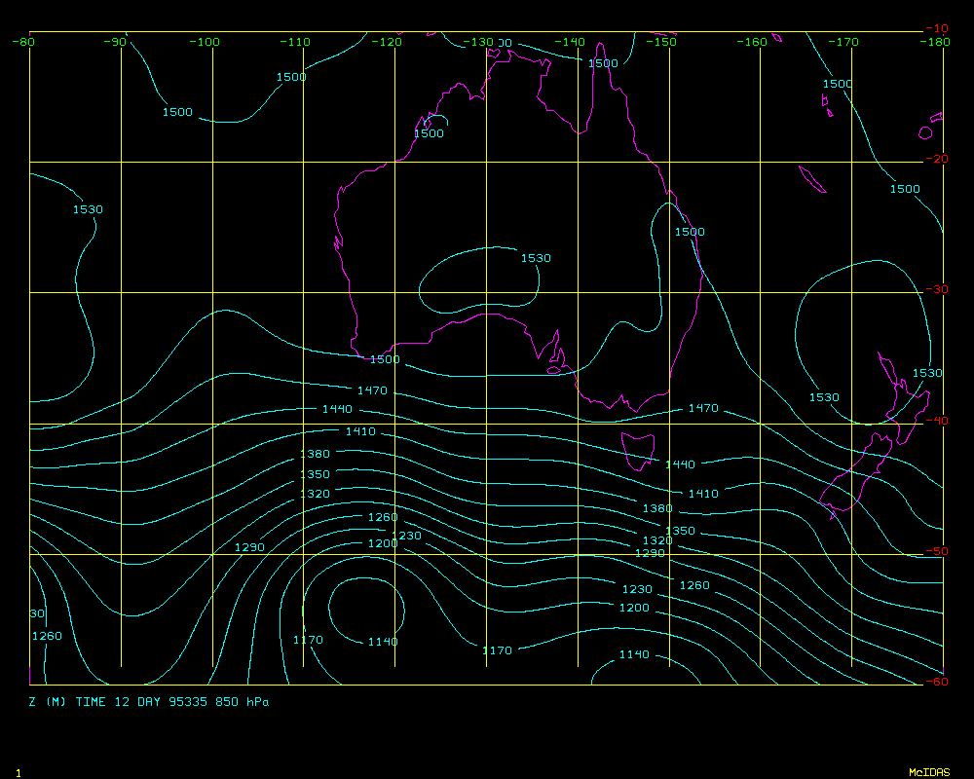
Task: Pick the red -50 latitude label
Action: [936, 551]
